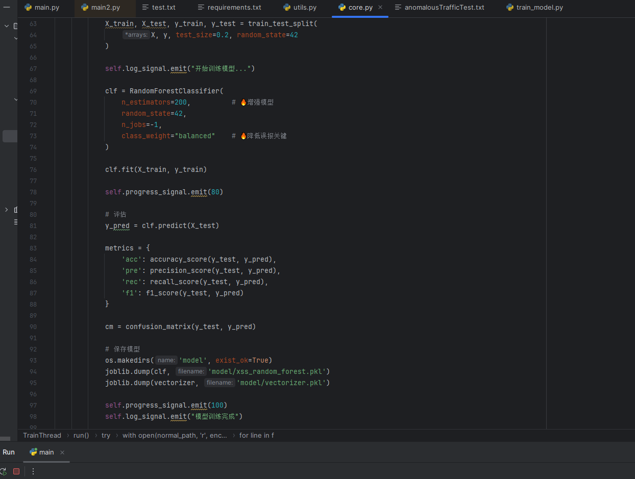This screenshot has height=479, width=635.
Task: Click on n_estimators=200
Action: click(154, 103)
